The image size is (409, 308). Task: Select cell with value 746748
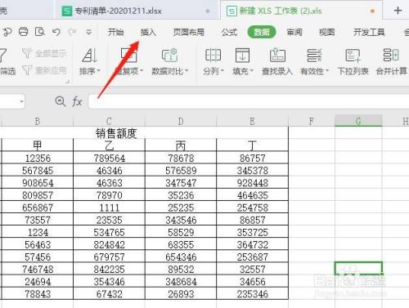(x=38, y=269)
